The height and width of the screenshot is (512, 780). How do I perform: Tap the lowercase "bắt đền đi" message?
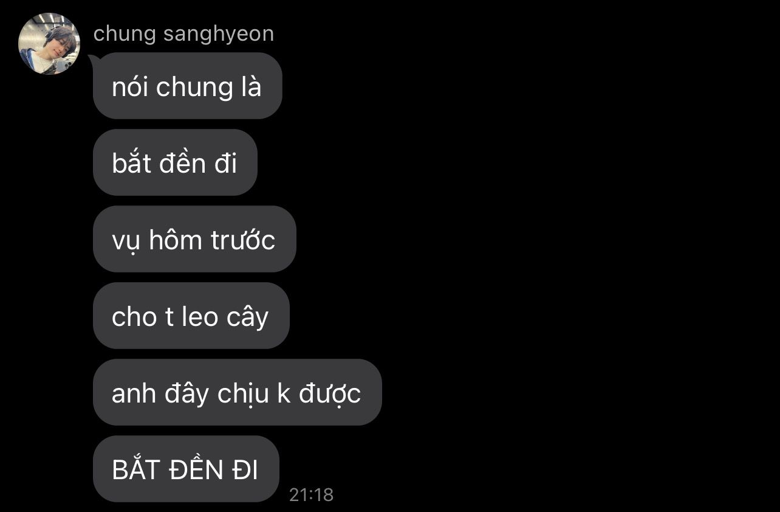[x=175, y=162]
